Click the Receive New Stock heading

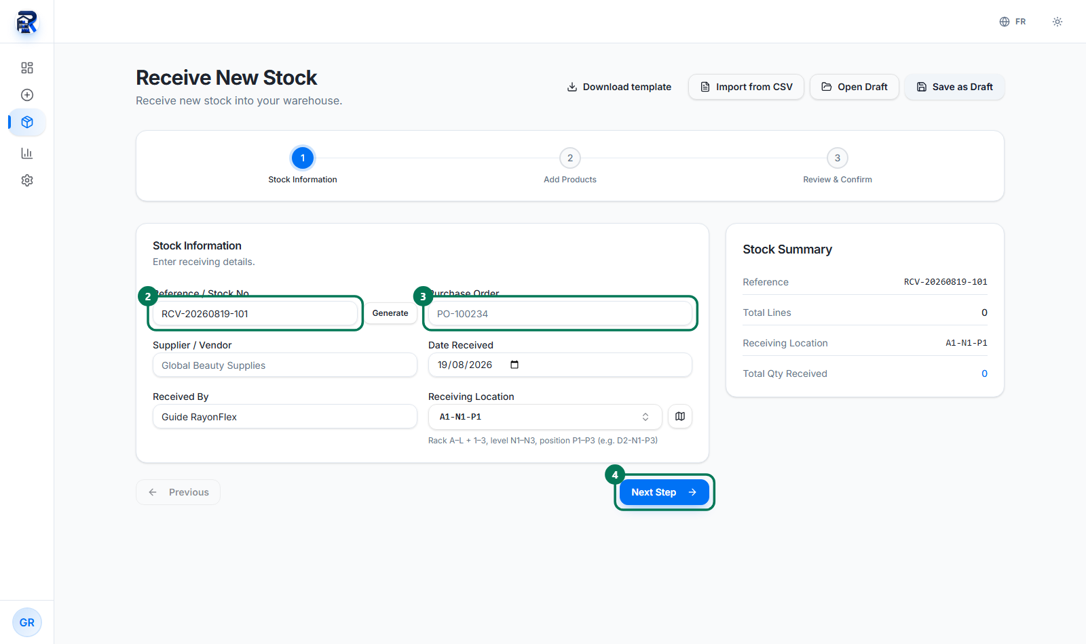(227, 78)
